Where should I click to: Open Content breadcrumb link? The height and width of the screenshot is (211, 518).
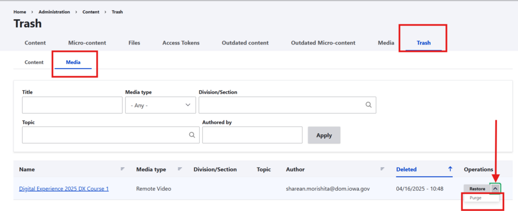tap(91, 12)
